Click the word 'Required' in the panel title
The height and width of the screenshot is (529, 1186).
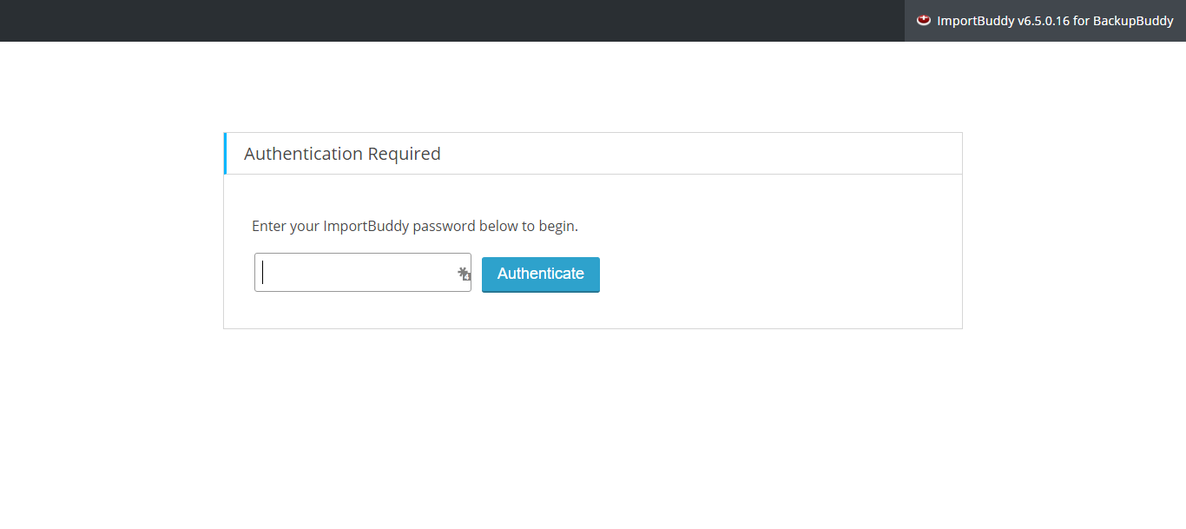click(x=405, y=154)
